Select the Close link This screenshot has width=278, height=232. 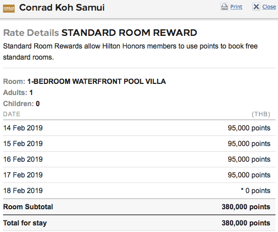[x=269, y=7]
